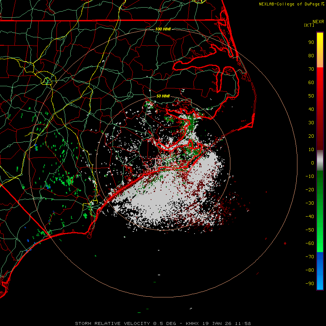Click the KMHX station identifier in caption
This screenshot has width=326, height=326.
192,323
